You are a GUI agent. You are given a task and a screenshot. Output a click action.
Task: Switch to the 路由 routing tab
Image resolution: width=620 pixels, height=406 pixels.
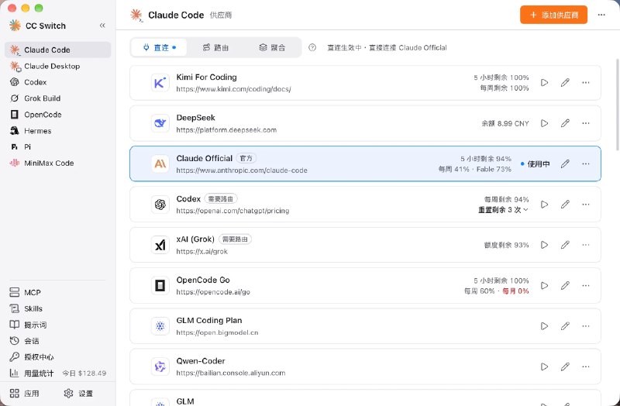coord(215,47)
